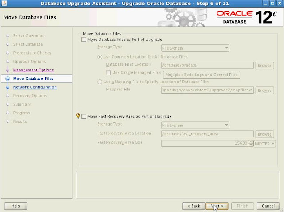Select Use a Mapping File radio option
Screen dimensions: 284x212
[99, 82]
